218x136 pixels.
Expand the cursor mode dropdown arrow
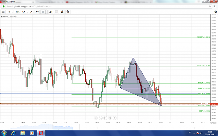(x=47, y=12)
